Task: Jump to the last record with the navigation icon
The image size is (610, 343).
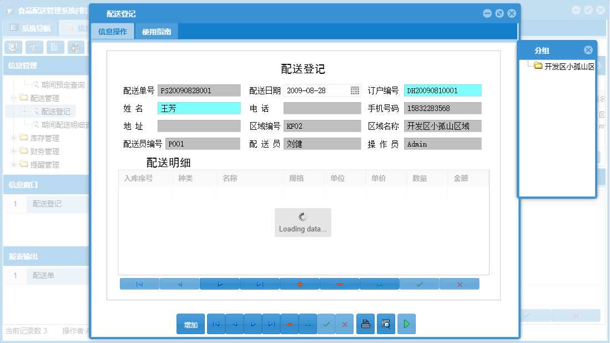Action: 271,324
